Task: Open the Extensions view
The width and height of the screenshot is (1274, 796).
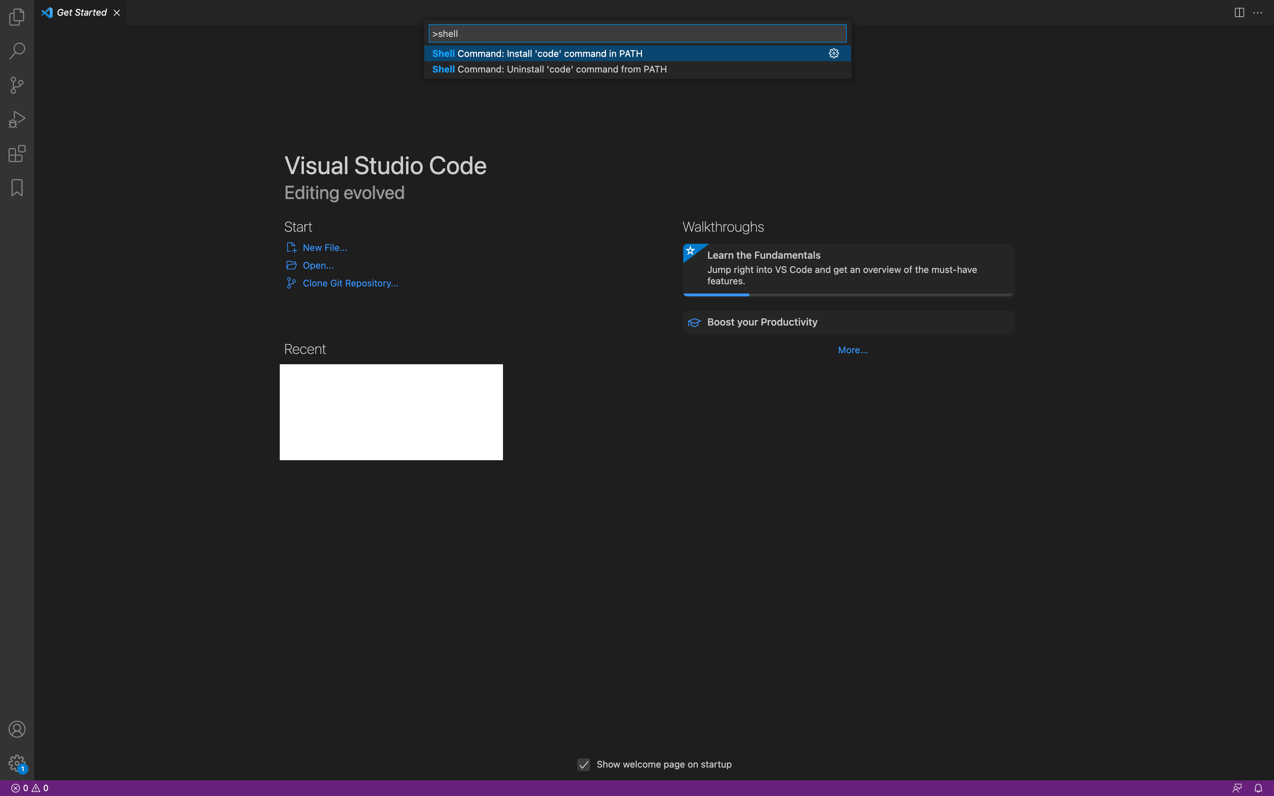Action: 17,154
